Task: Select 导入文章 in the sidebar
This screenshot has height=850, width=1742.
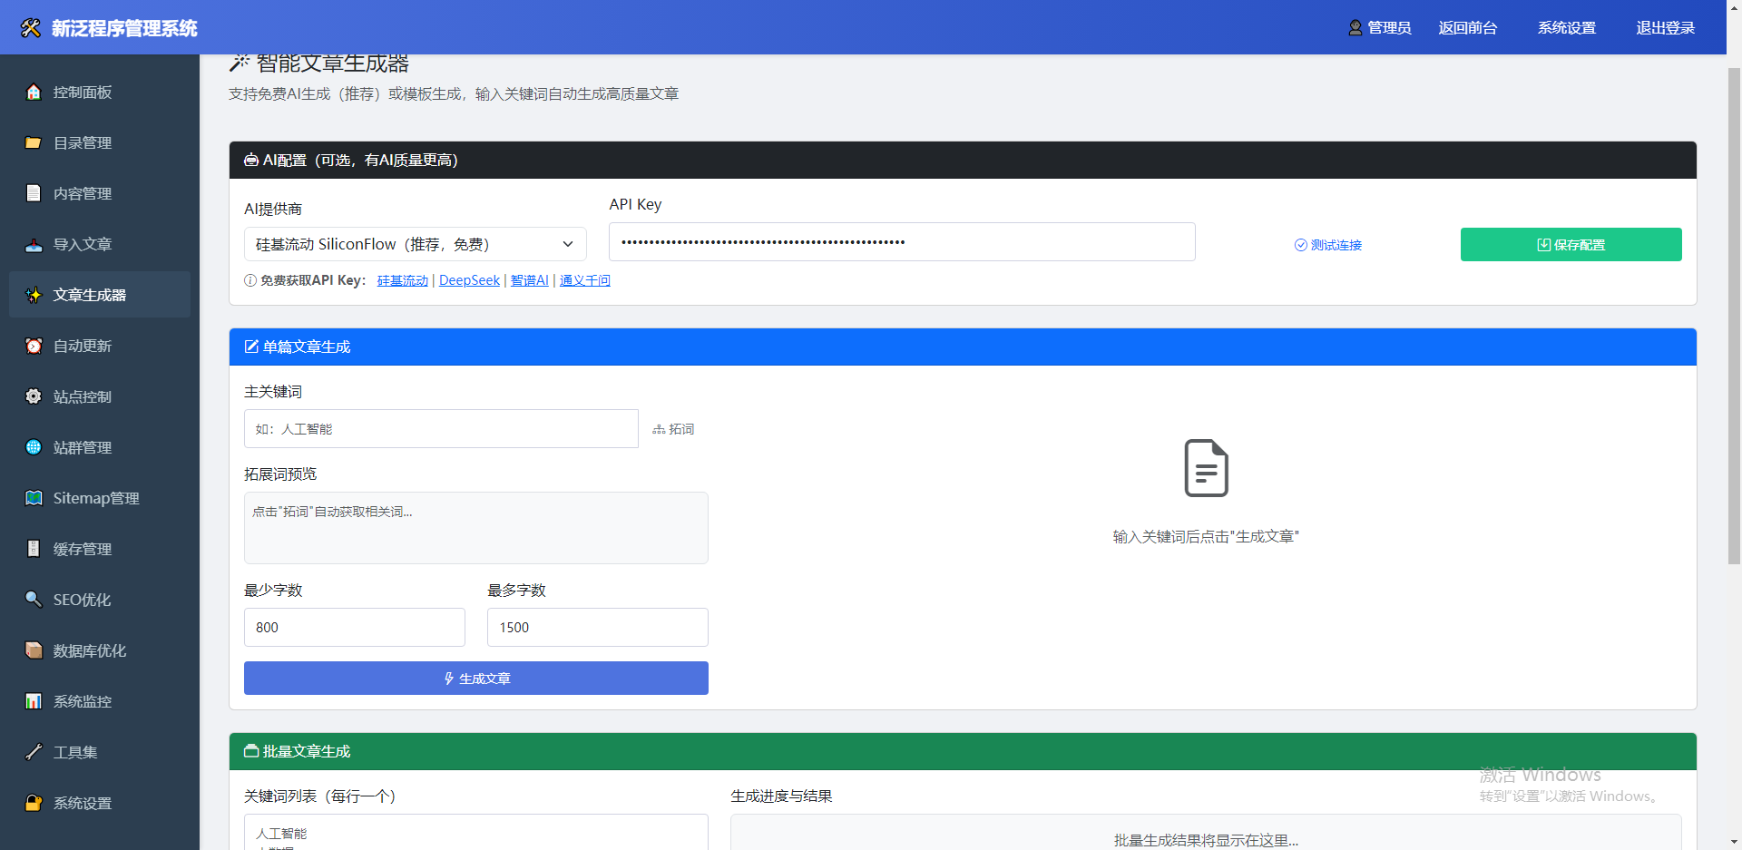Action: (82, 245)
